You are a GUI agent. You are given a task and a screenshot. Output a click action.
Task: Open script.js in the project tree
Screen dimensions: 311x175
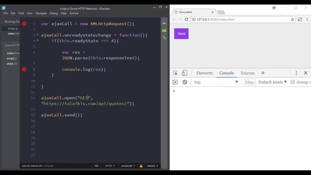pyautogui.click(x=12, y=58)
